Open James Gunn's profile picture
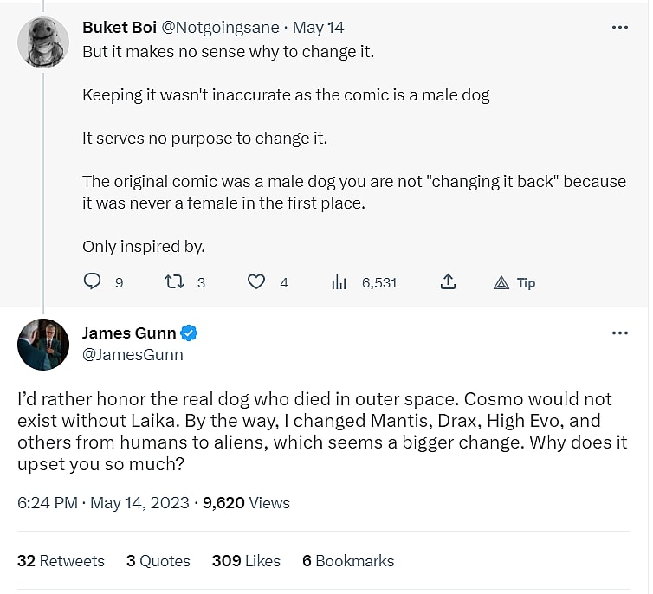Image resolution: width=653 pixels, height=594 pixels. tap(42, 345)
